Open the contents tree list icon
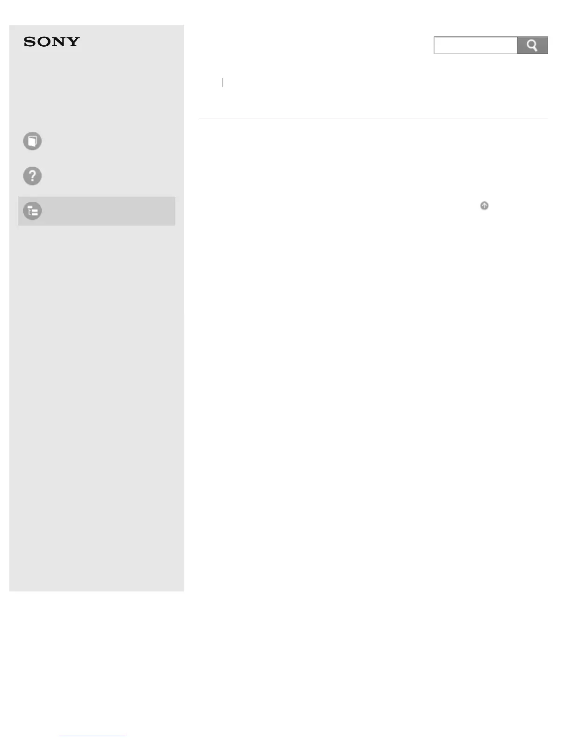The height and width of the screenshot is (740, 572). tap(32, 211)
